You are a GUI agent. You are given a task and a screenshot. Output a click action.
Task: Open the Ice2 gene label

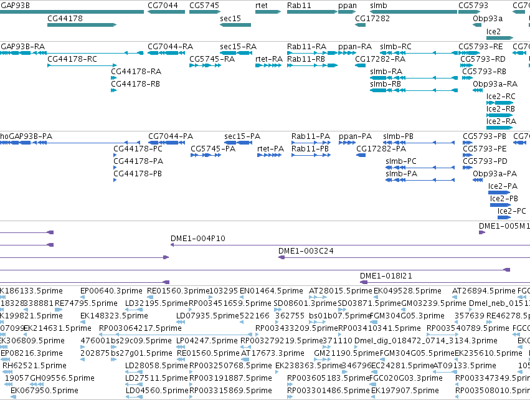pyautogui.click(x=493, y=31)
